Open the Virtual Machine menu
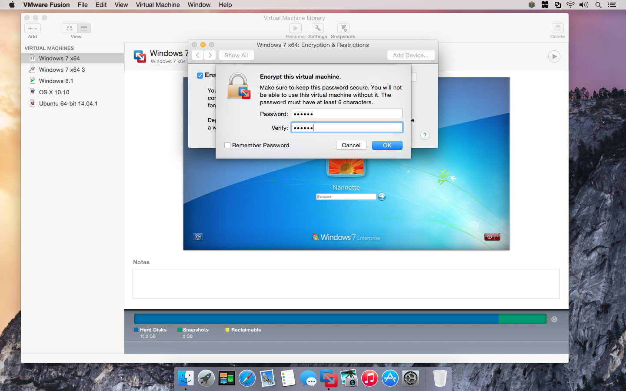Screen dimensions: 626x391 pos(157,5)
